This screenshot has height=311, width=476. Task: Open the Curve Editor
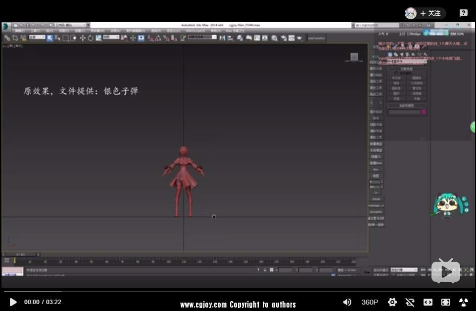(257, 38)
